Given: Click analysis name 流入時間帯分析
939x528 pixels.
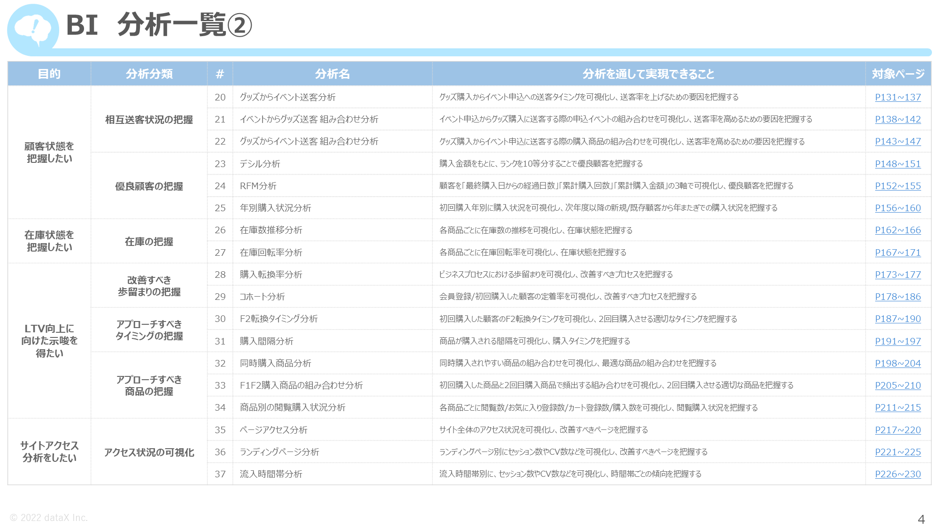Looking at the screenshot, I should [x=271, y=474].
